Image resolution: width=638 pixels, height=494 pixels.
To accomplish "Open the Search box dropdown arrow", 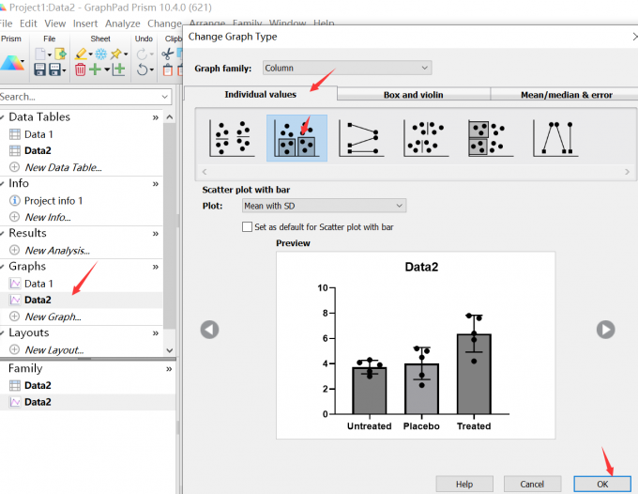I will pyautogui.click(x=165, y=97).
